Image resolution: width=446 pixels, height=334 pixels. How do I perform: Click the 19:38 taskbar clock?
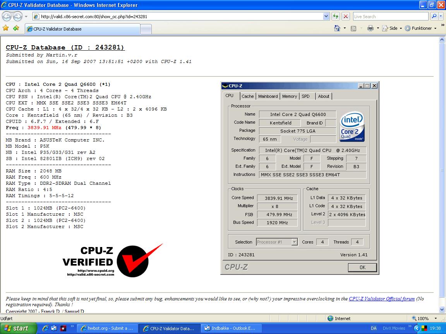coord(435,328)
